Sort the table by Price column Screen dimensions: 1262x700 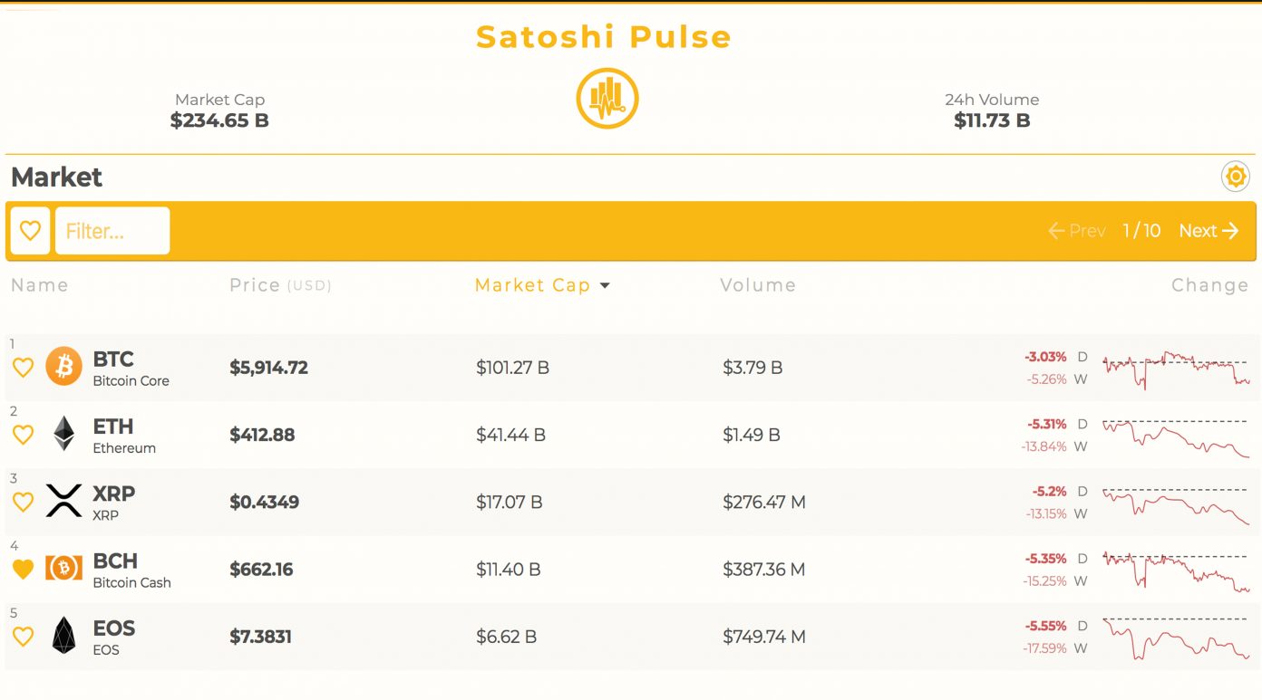coord(255,285)
